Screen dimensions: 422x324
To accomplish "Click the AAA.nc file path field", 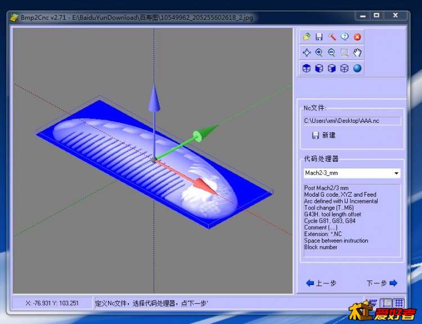I will click(x=352, y=121).
